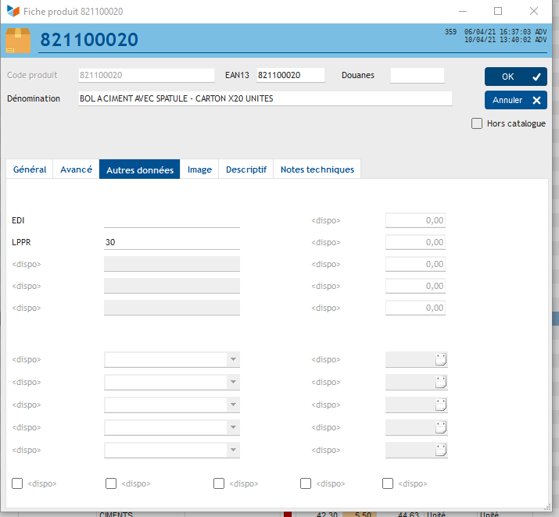559x517 pixels.
Task: Expand the first dispo dropdown list
Action: [232, 360]
